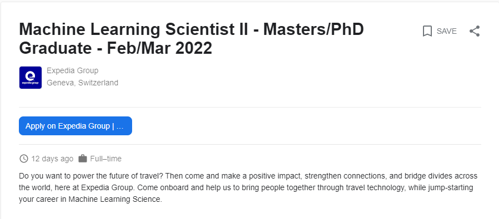Click the divider line above posting date

pyautogui.click(x=250, y=145)
